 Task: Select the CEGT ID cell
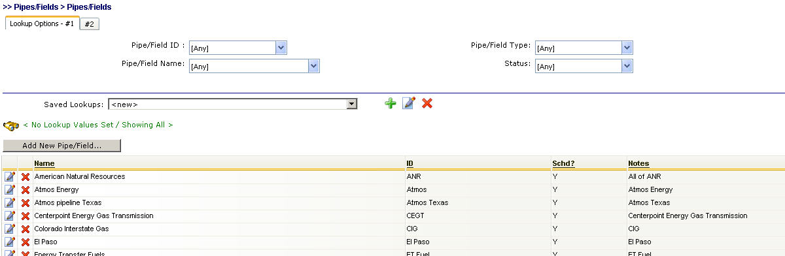pos(415,216)
